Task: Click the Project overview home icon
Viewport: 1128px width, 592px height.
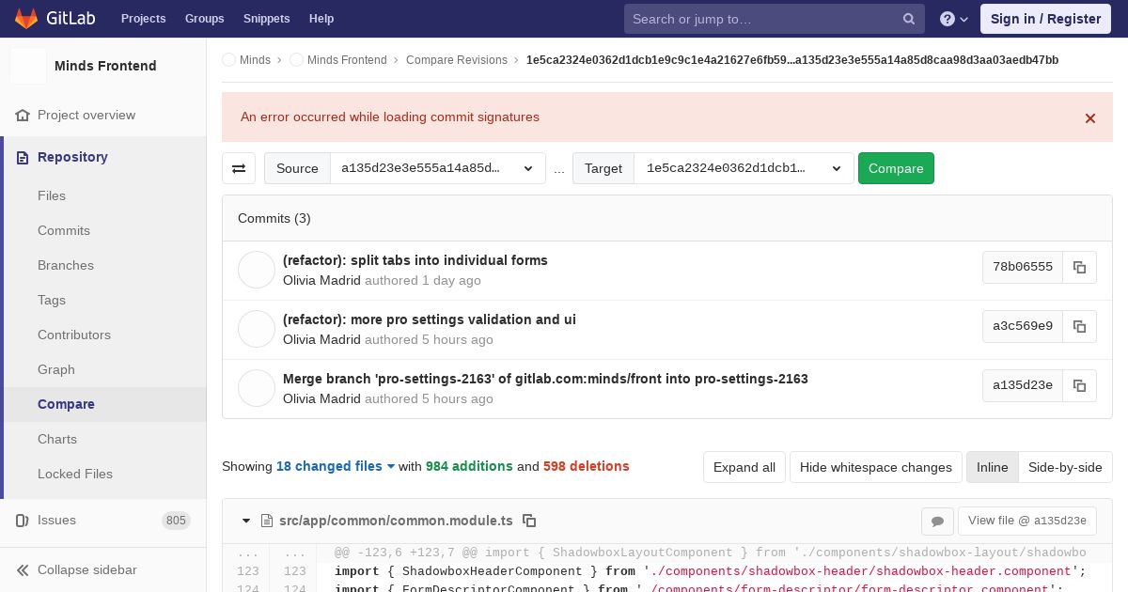Action: click(23, 116)
